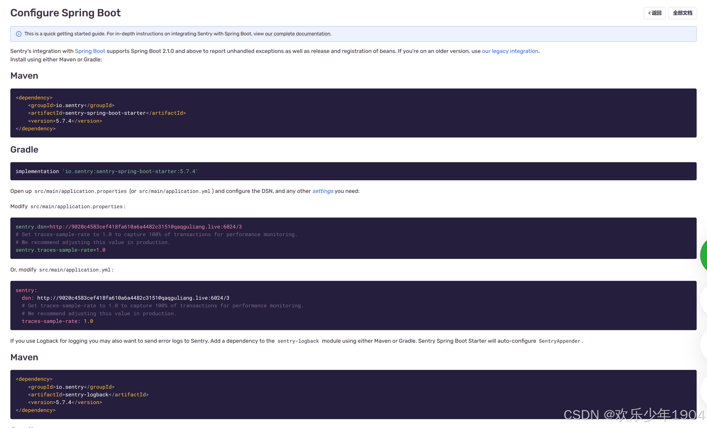Click the green floating circle on the right edge
This screenshot has height=428, width=707.
[x=704, y=255]
